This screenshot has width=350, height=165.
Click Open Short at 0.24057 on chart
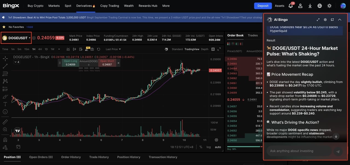(107, 63)
